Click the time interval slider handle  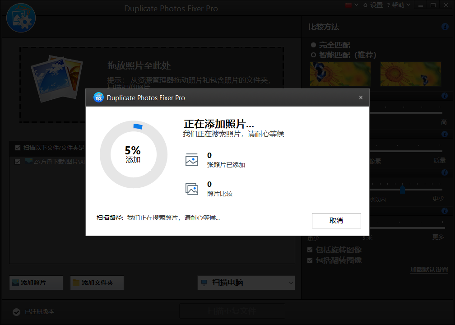402,190
